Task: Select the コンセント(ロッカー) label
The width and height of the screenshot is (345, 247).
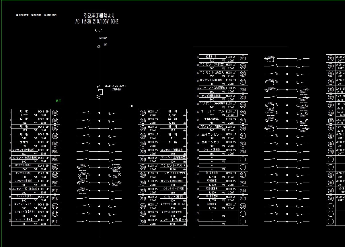Action: pyautogui.click(x=24, y=204)
